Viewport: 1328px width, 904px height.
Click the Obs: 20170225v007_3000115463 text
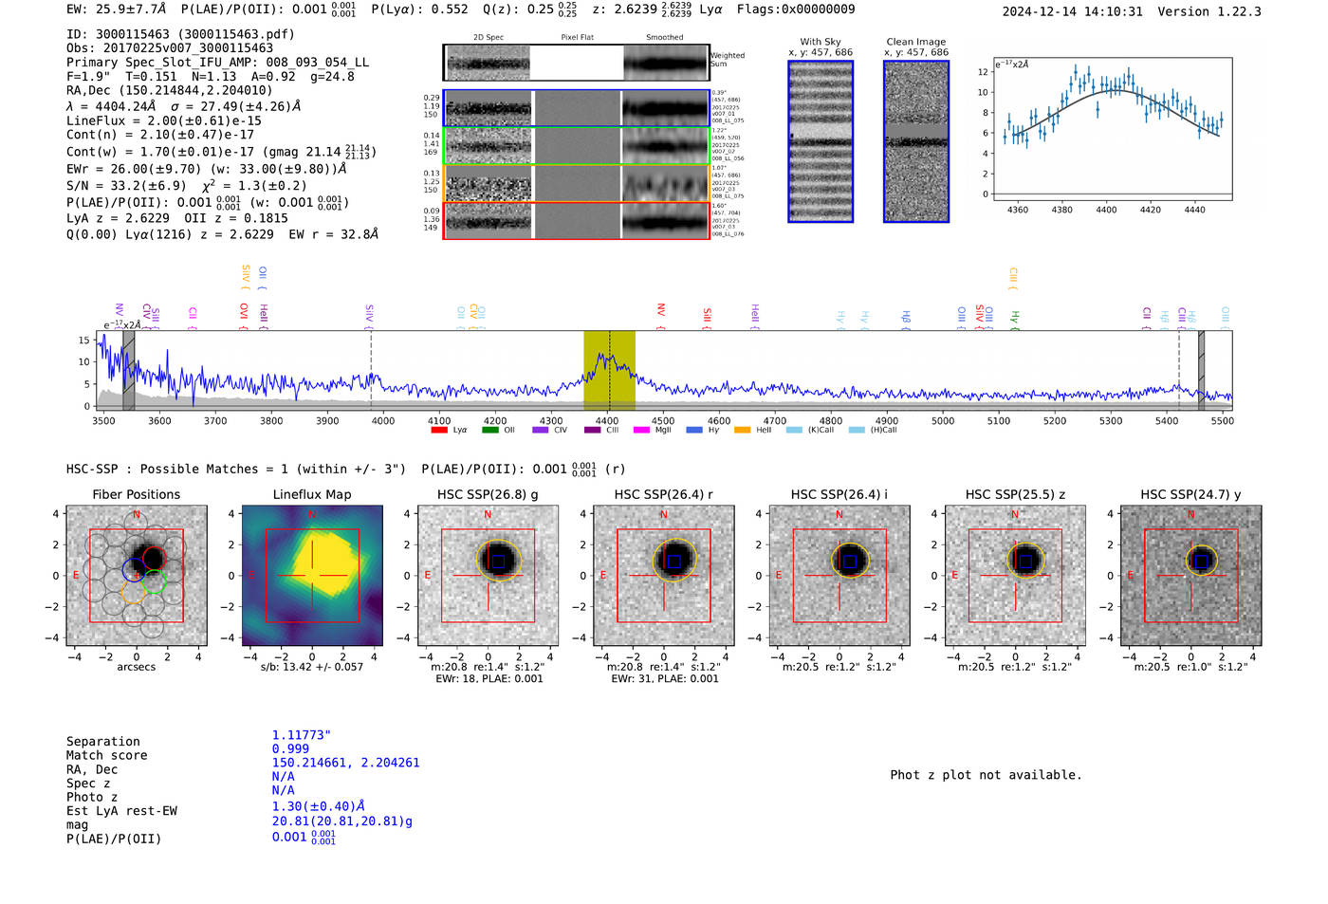(x=170, y=48)
